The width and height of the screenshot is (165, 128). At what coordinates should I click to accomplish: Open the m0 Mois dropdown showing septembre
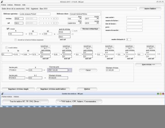(75, 23)
